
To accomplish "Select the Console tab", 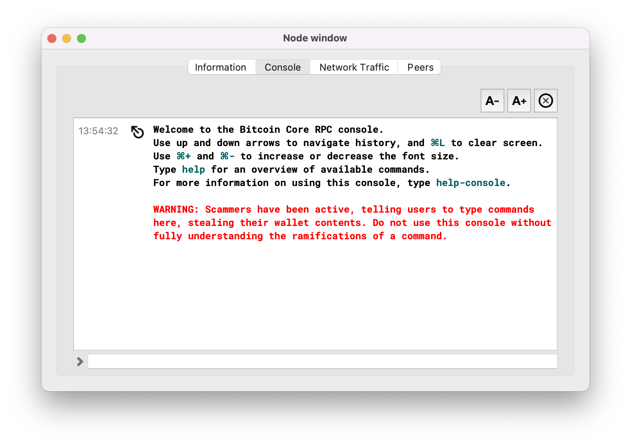I will [283, 67].
